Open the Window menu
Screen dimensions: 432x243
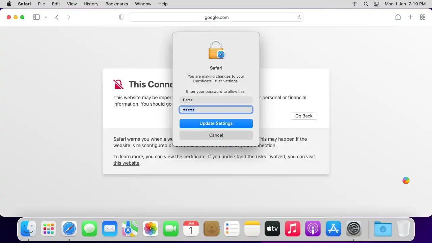pyautogui.click(x=143, y=4)
